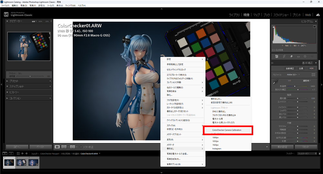Image resolution: width=323 pixels, height=174 pixels.
Task: Add a new collection with plus icon
Action: click(50, 98)
